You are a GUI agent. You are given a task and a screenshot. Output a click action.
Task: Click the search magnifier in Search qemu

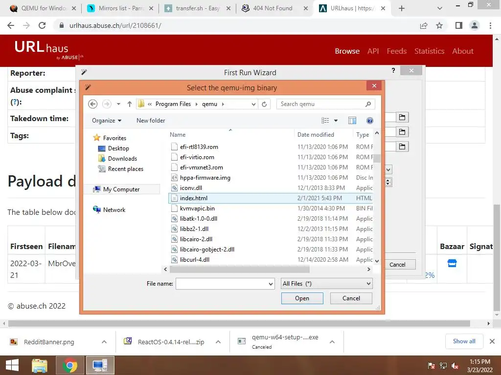point(368,104)
